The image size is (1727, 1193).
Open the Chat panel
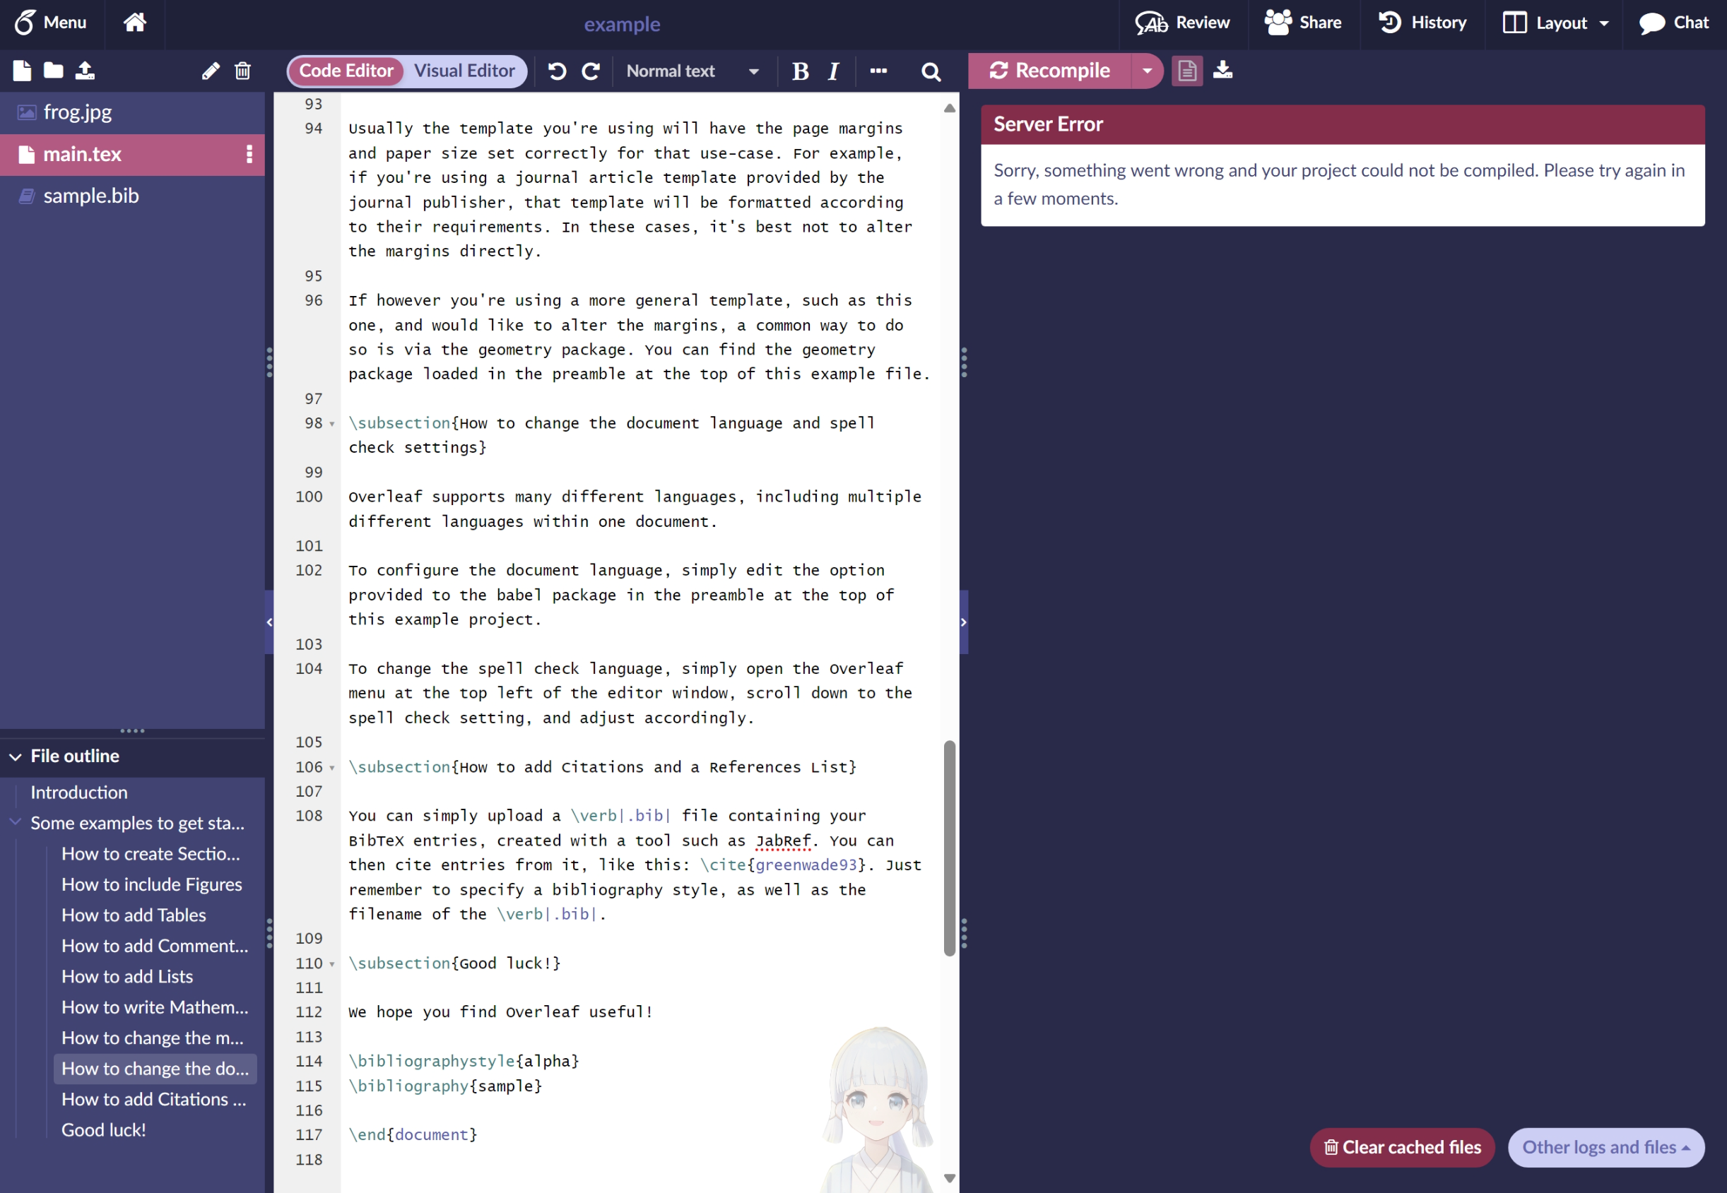[x=1675, y=23]
